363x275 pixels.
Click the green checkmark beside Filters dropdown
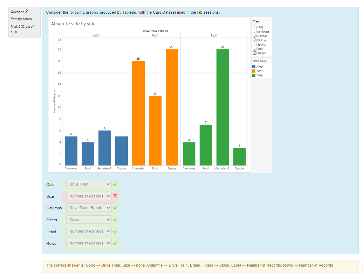pyautogui.click(x=115, y=220)
